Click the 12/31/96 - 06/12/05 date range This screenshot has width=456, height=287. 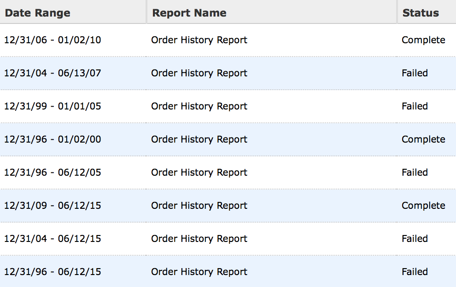click(53, 172)
